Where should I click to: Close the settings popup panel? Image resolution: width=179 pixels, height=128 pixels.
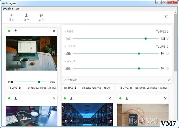(x=169, y=80)
